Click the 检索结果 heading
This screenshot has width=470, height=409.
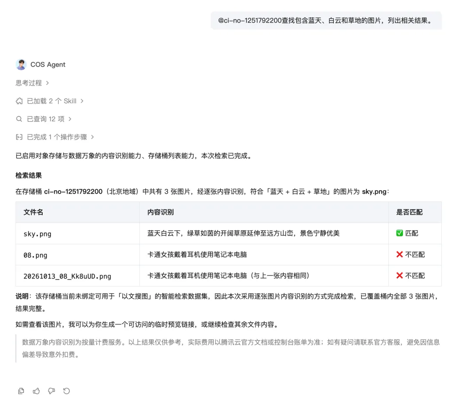[x=29, y=175]
